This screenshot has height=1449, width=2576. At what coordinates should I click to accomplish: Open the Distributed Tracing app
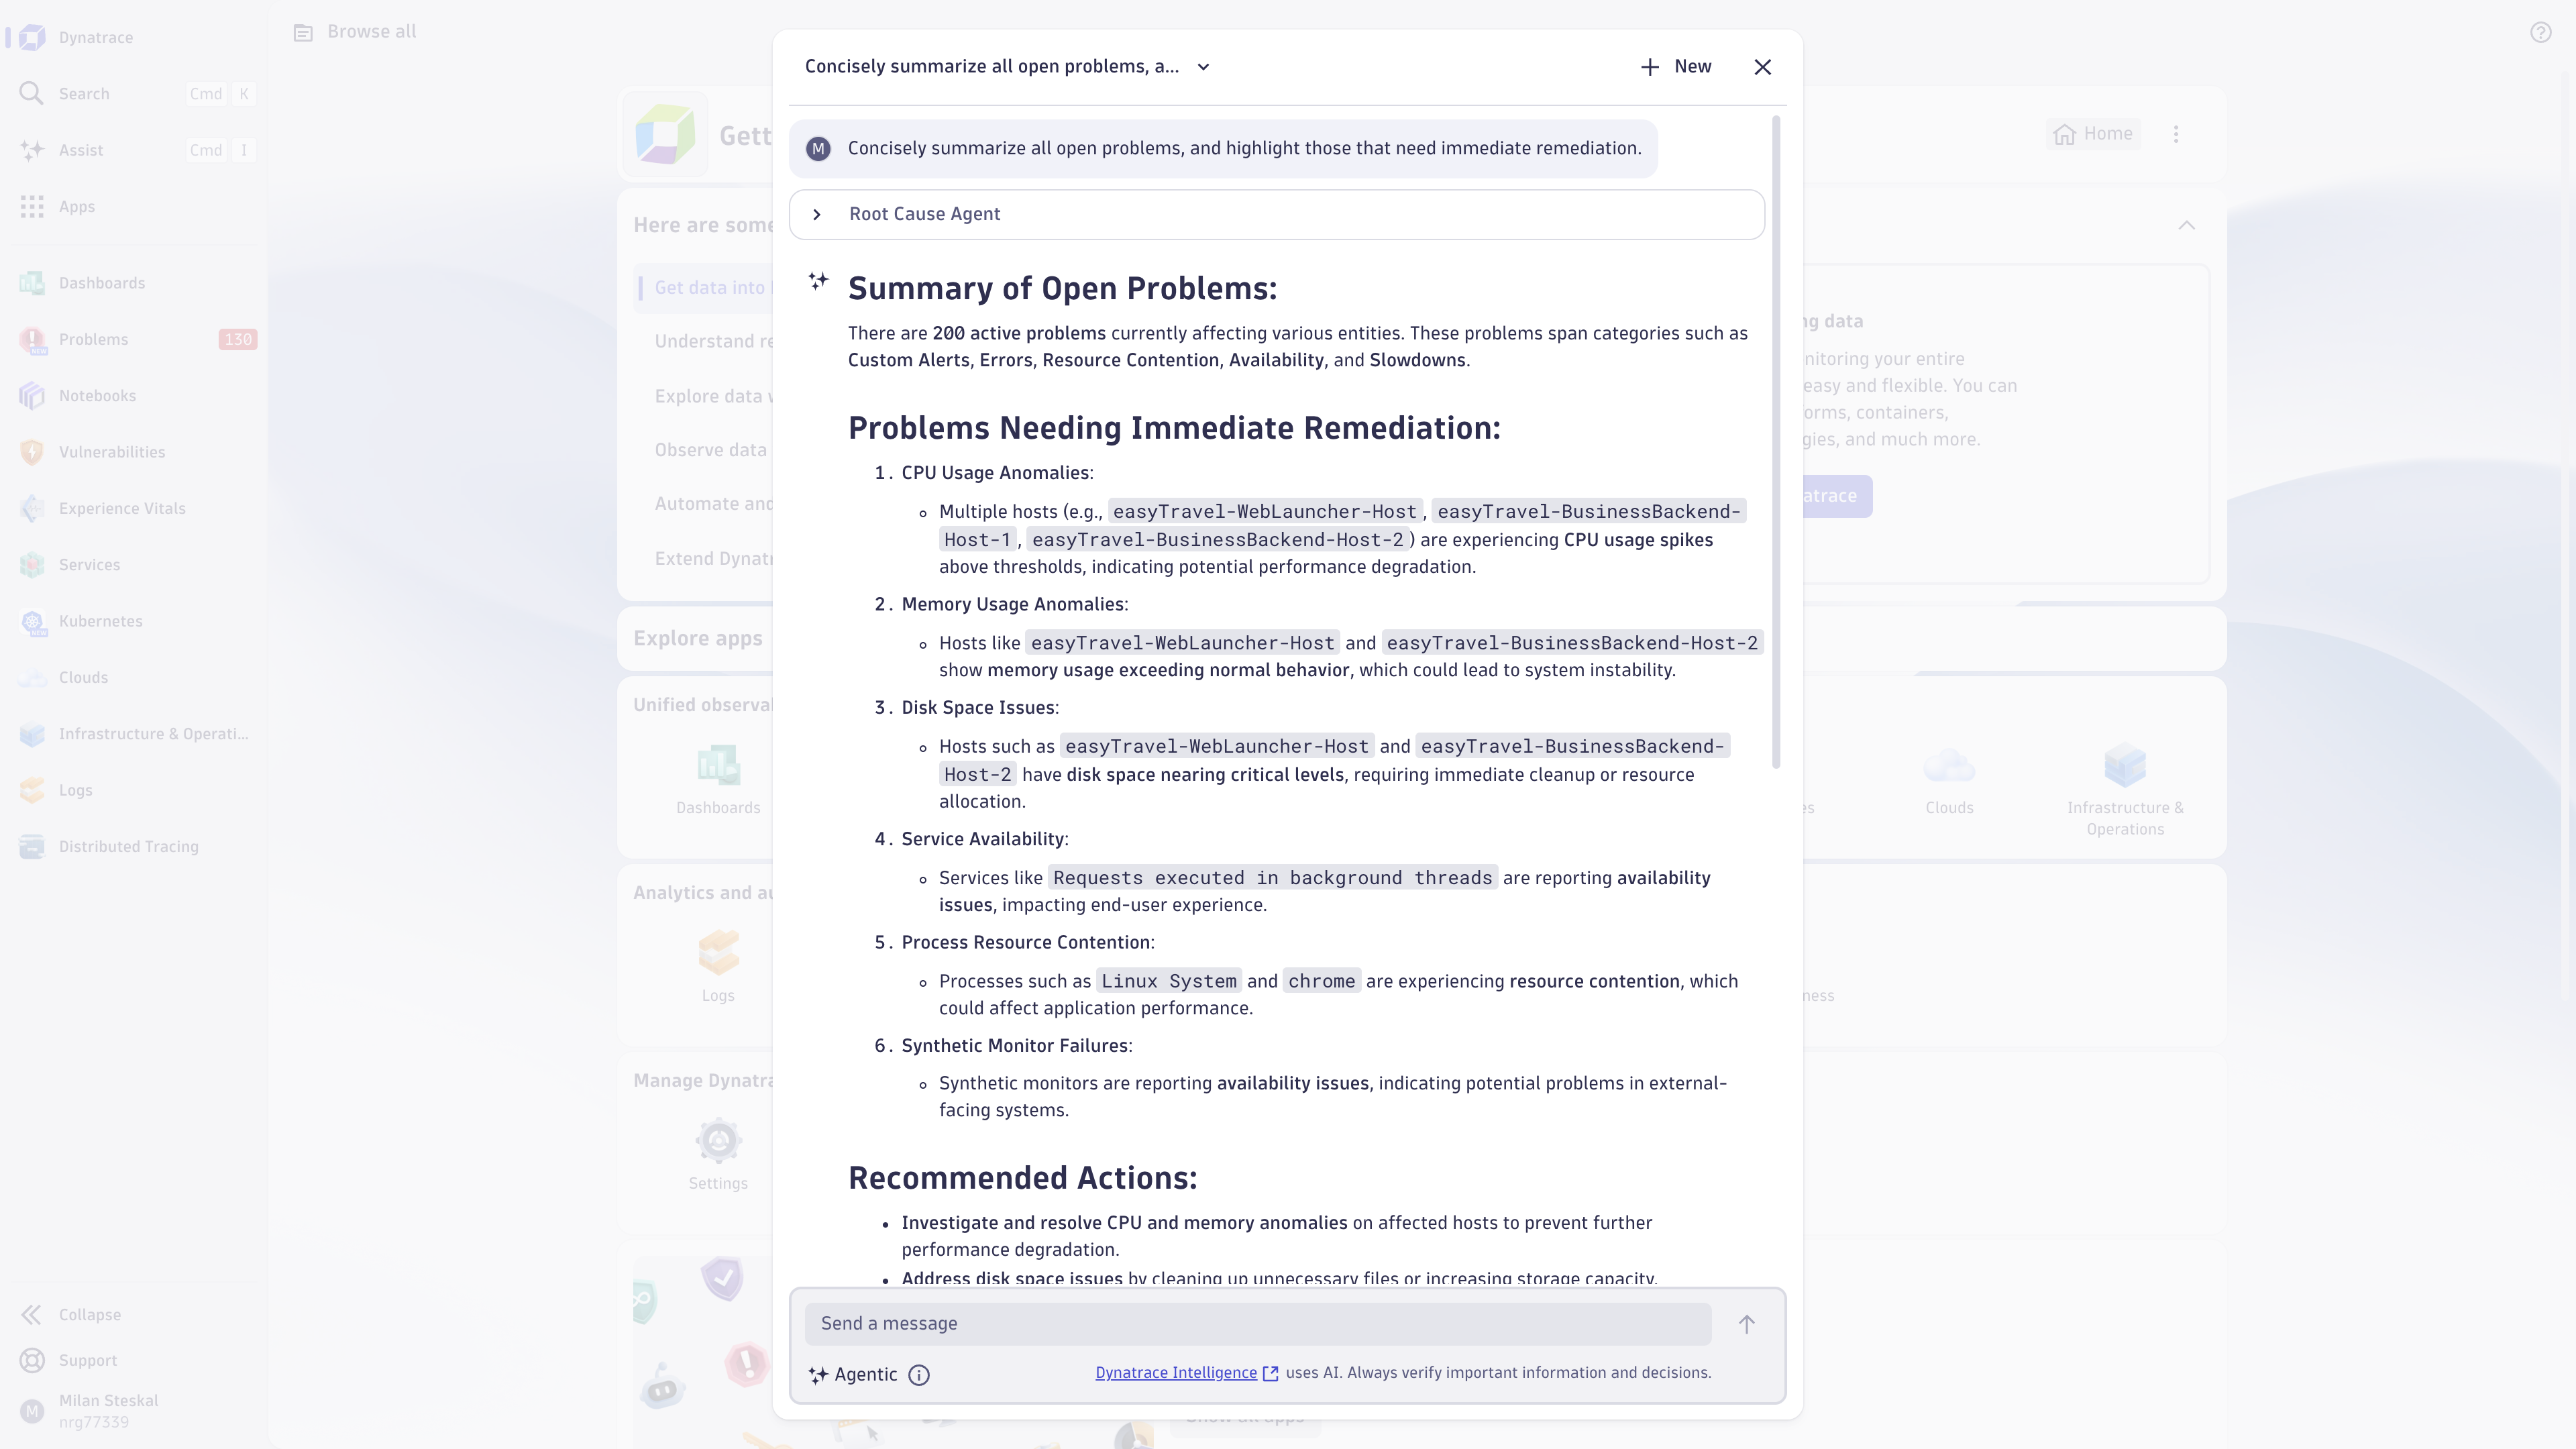click(128, 846)
